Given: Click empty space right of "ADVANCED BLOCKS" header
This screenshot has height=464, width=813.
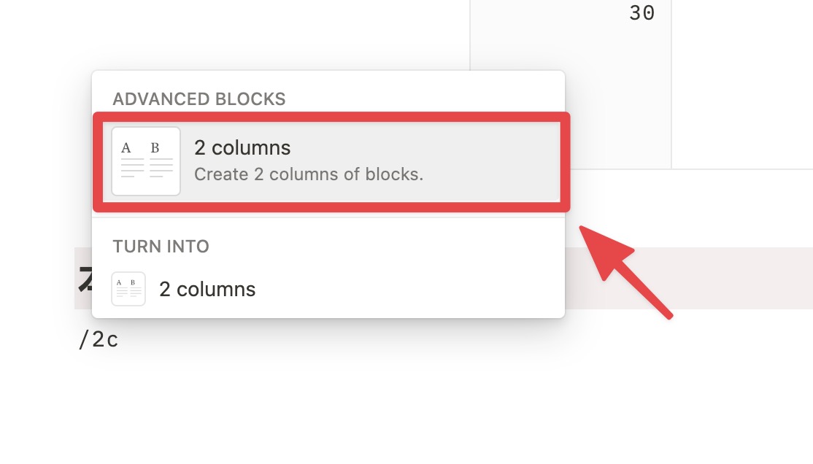Looking at the screenshot, I should point(423,99).
